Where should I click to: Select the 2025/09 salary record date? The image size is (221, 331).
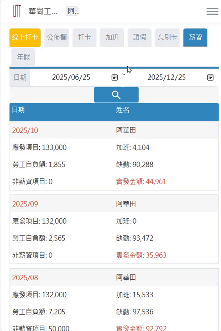point(25,204)
